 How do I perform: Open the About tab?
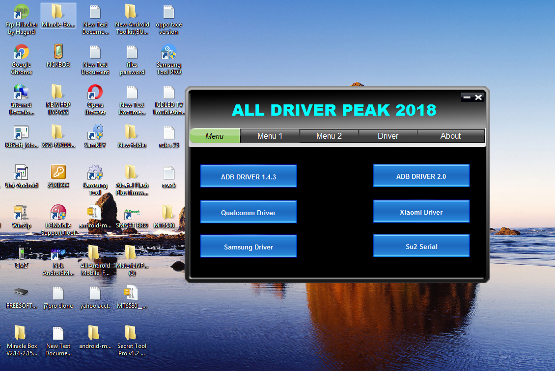[450, 136]
